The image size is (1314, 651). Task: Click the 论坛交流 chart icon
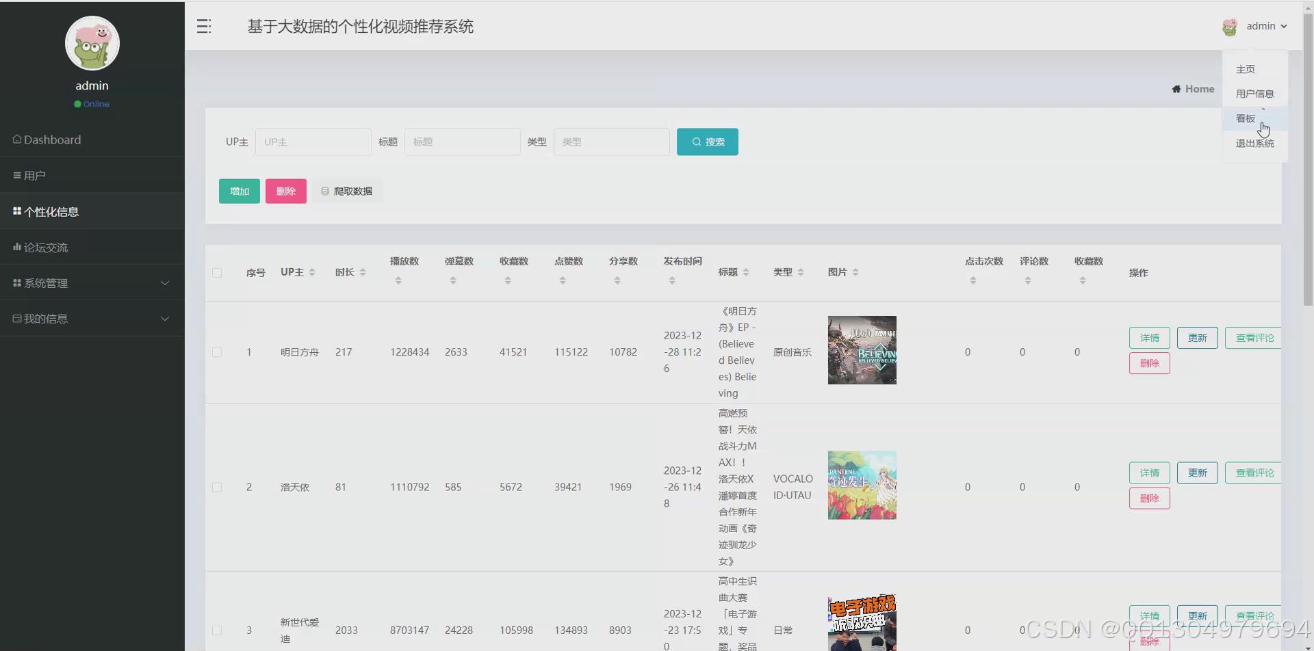17,246
